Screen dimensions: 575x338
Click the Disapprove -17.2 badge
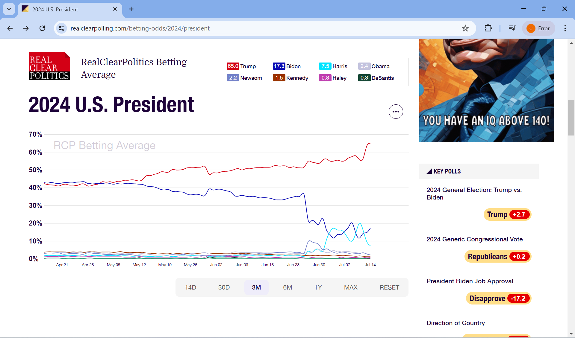[x=499, y=299]
